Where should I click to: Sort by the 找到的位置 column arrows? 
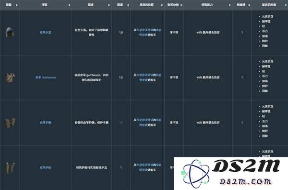click(162, 5)
